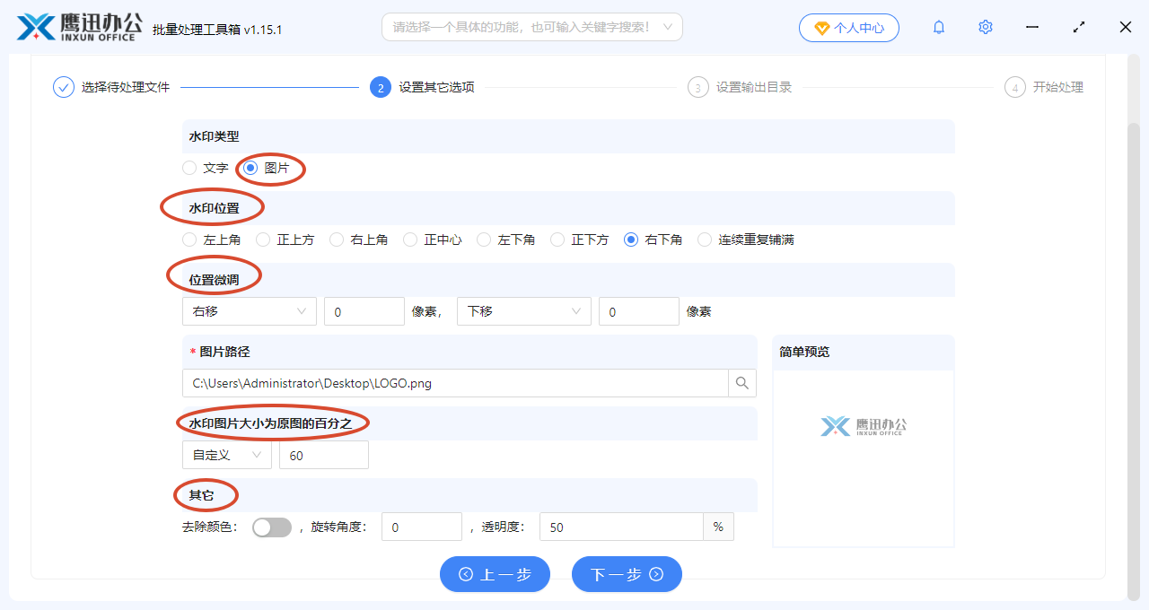Click the image path browse search icon
This screenshot has width=1149, height=610.
(742, 383)
